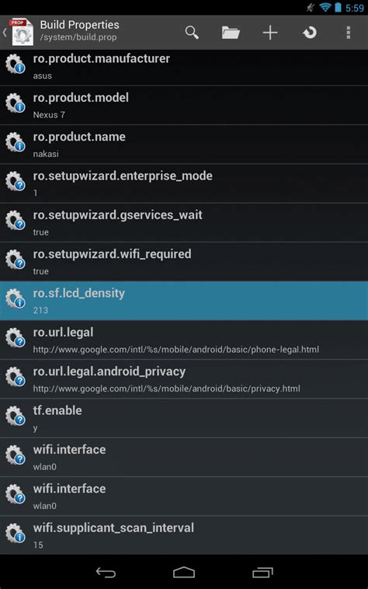368x589 pixels.
Task: Tap the recent apps navigation button
Action: click(262, 572)
